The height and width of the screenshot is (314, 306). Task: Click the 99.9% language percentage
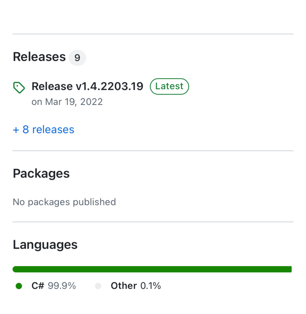coord(62,286)
